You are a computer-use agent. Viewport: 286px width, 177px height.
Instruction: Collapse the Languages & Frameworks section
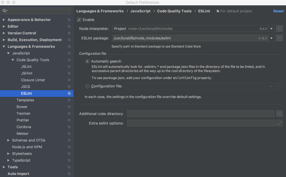click(x=4, y=46)
